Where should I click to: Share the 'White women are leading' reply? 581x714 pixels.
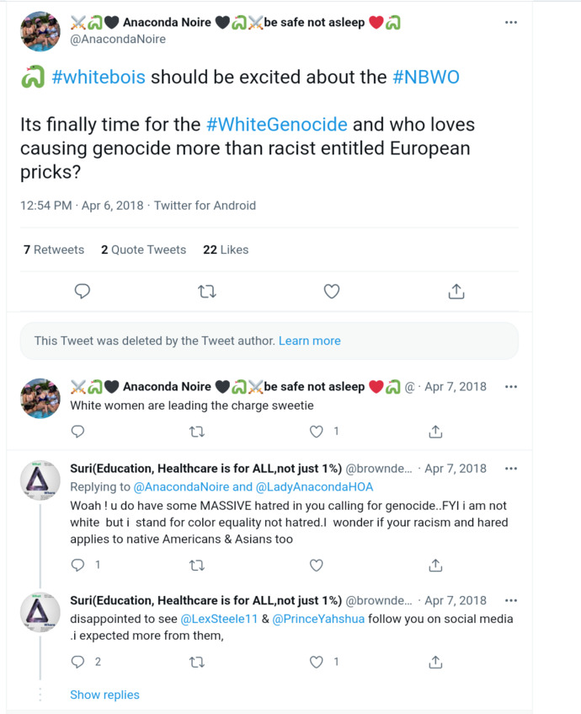436,432
